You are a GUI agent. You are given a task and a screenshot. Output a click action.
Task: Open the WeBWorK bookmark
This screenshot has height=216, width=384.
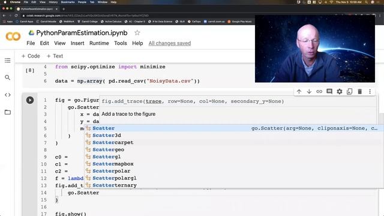click(67, 22)
